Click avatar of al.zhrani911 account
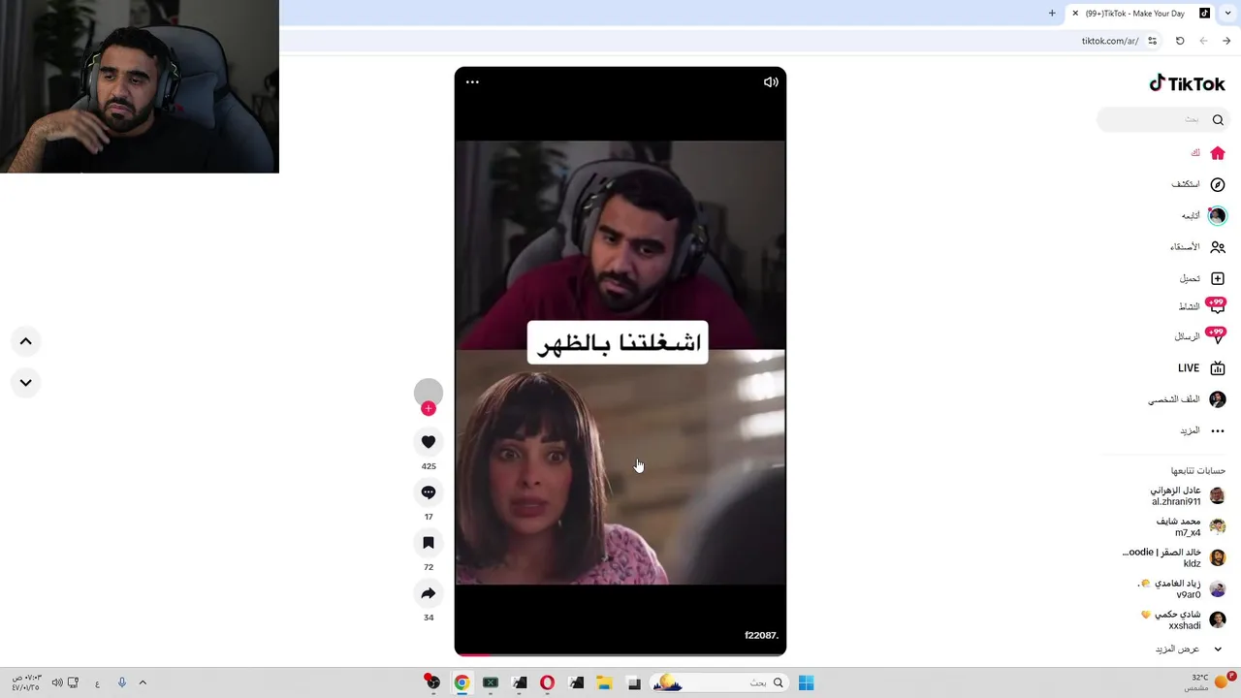 coord(1218,495)
